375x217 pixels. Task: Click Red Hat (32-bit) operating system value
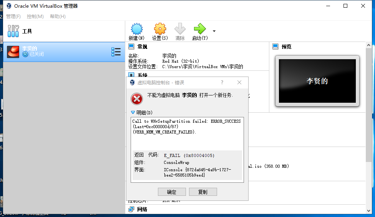click(181, 61)
